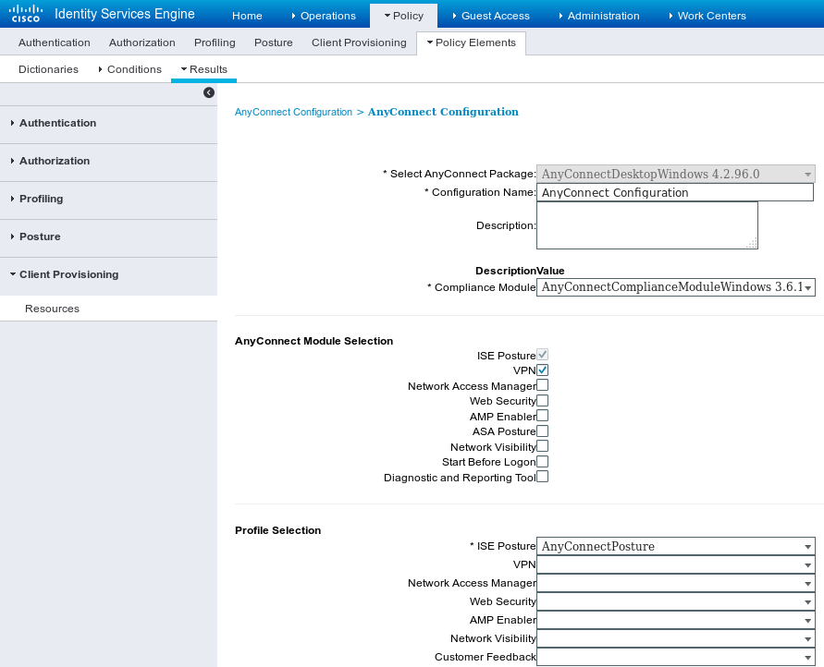Click the Configuration Name input field

coord(675,192)
